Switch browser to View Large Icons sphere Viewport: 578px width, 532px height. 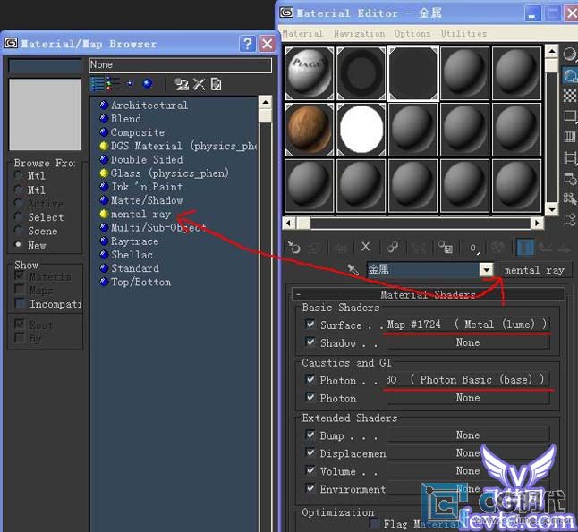coord(148,84)
